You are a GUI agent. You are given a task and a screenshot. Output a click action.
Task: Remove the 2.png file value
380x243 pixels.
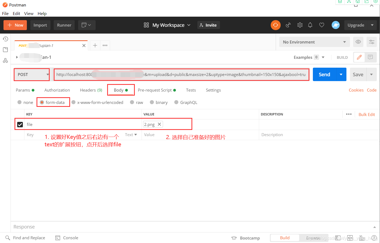pyautogui.click(x=159, y=124)
